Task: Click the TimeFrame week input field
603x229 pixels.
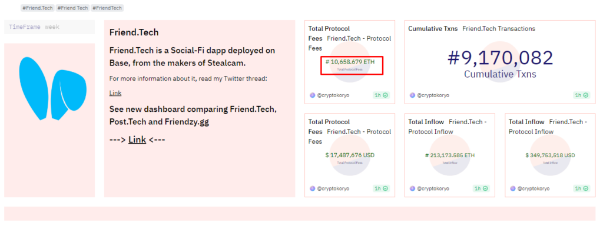Action: pyautogui.click(x=49, y=27)
